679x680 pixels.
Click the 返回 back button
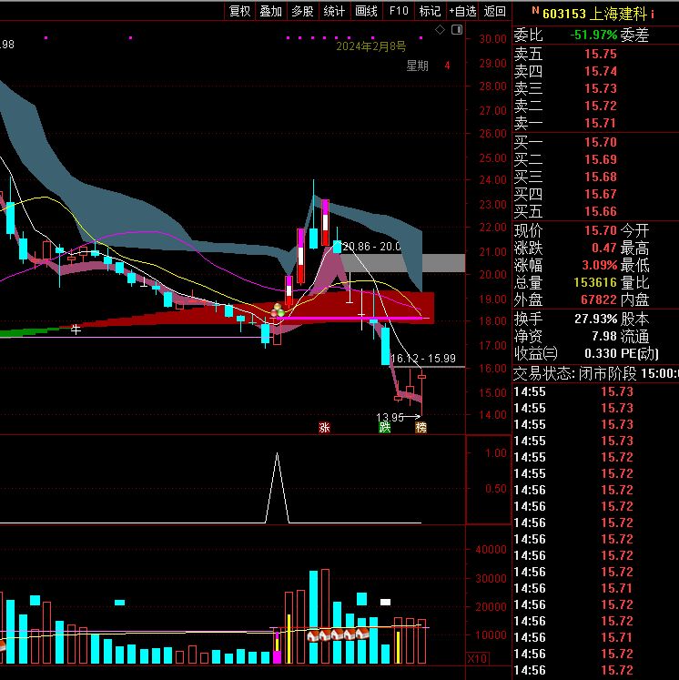pyautogui.click(x=495, y=11)
